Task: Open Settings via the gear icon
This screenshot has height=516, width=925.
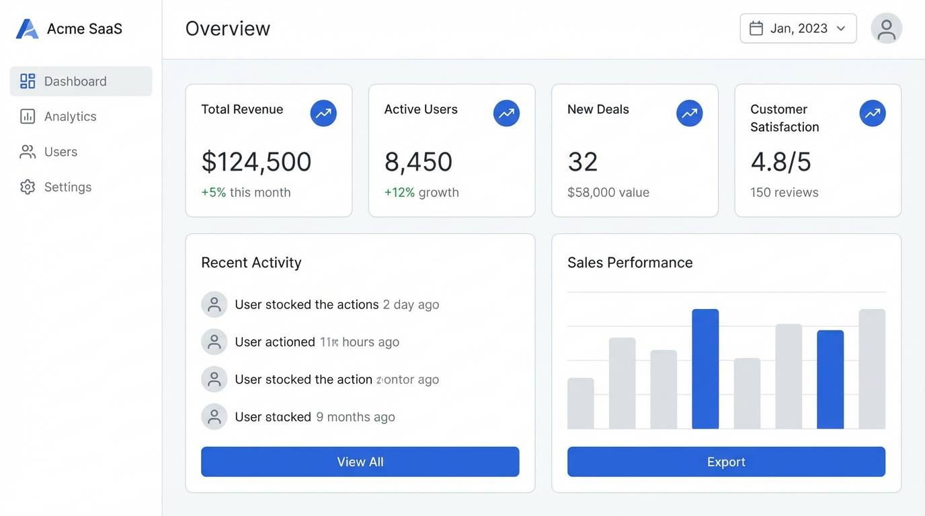Action: click(x=27, y=187)
